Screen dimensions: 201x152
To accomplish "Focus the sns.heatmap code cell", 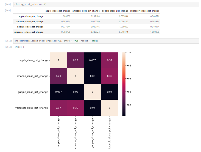I will (x=106, y=41).
